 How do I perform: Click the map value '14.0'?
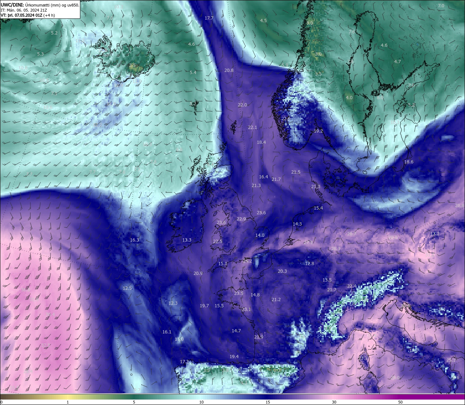click(260, 235)
